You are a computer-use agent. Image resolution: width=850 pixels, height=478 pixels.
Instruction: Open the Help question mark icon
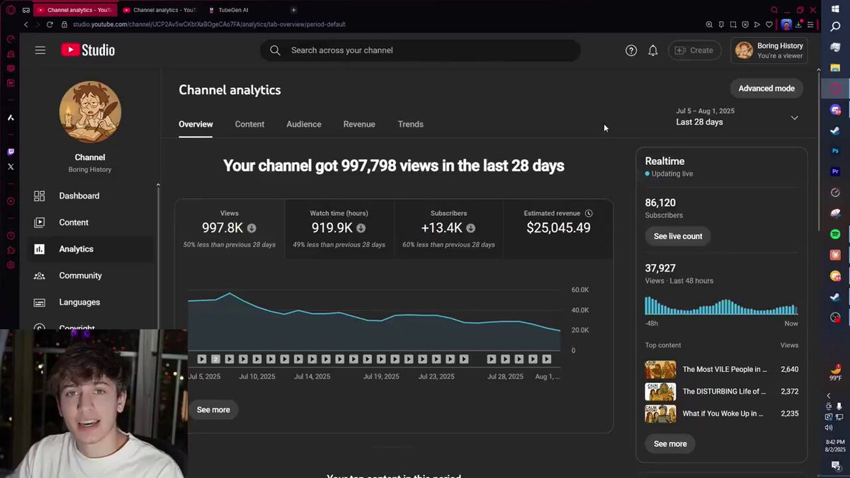click(631, 50)
